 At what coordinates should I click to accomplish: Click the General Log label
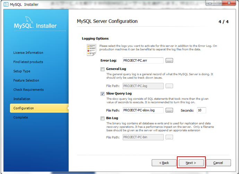[x=116, y=69]
